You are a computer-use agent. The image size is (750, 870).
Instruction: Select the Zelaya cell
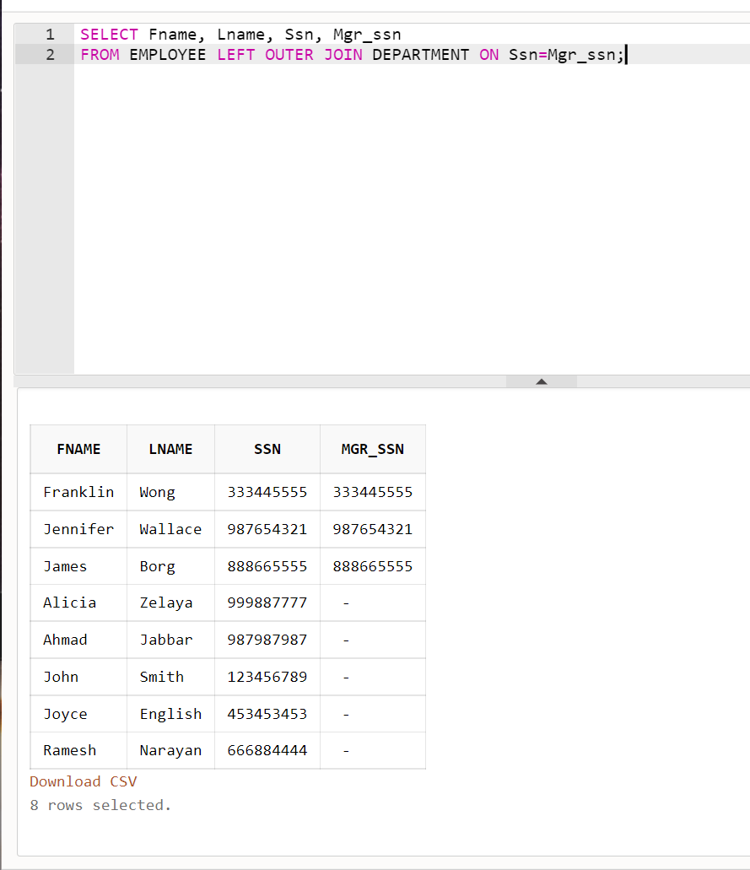click(171, 603)
